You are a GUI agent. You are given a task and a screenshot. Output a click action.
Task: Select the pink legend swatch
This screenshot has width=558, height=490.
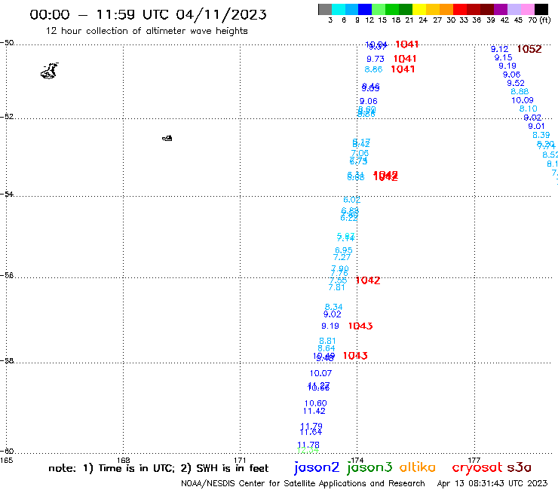(x=527, y=9)
